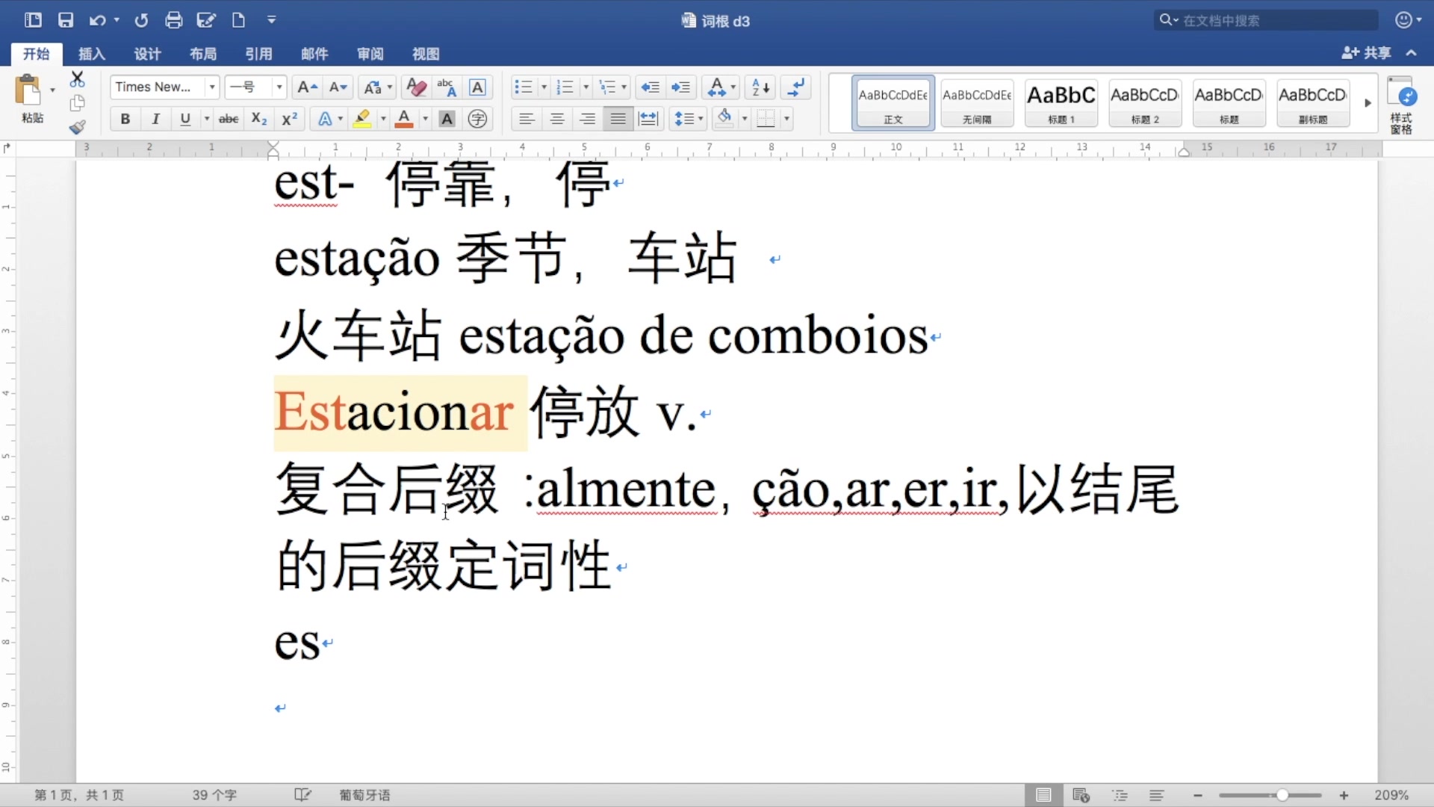This screenshot has width=1434, height=807.
Task: Click the Save icon in title bar
Action: pos(66,20)
